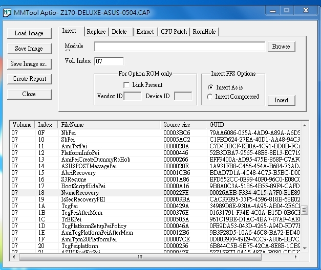321x270 pixels.
Task: Minimize the MMTool window
Action: coord(273,11)
